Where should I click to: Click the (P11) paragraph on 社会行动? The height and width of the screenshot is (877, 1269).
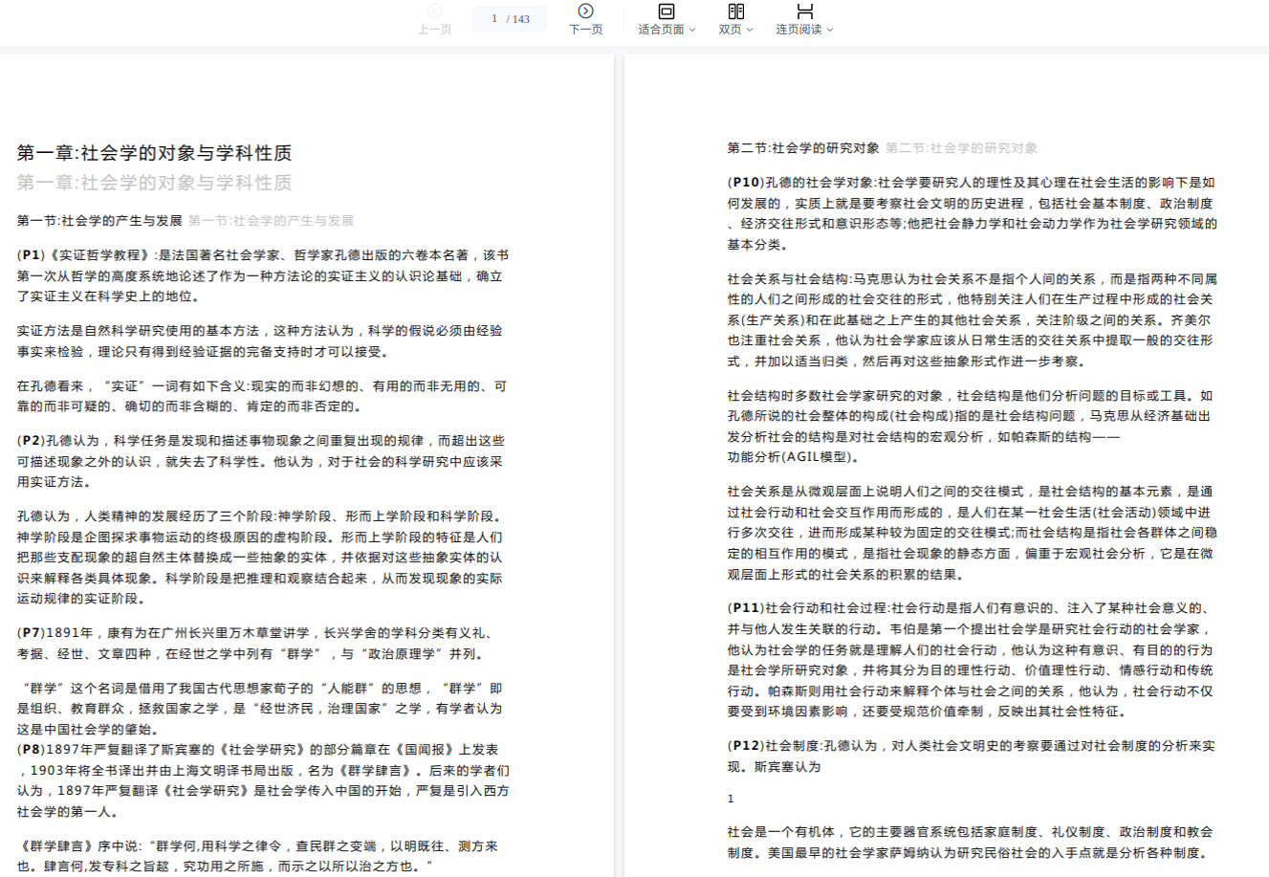[x=970, y=659]
